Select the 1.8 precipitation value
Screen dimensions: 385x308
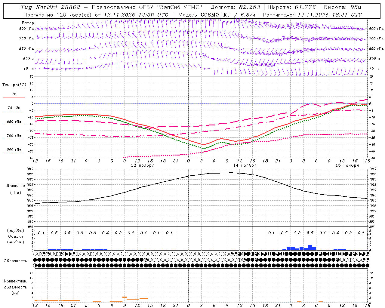coord(297,233)
